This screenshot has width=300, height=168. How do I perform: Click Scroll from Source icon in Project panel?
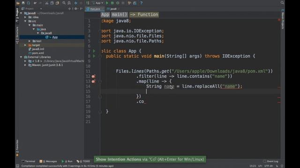coord(69,9)
